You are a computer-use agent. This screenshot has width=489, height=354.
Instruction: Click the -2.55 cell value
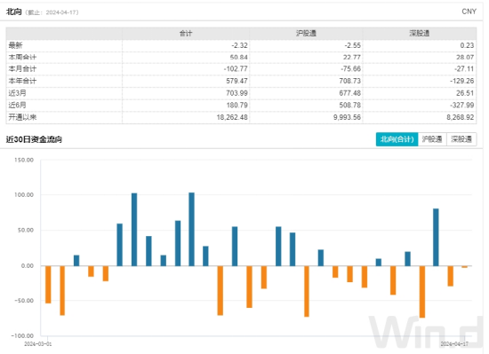[352, 45]
